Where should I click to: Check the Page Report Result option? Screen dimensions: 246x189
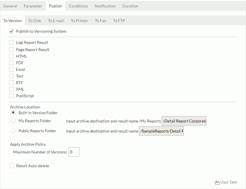pos(11,49)
